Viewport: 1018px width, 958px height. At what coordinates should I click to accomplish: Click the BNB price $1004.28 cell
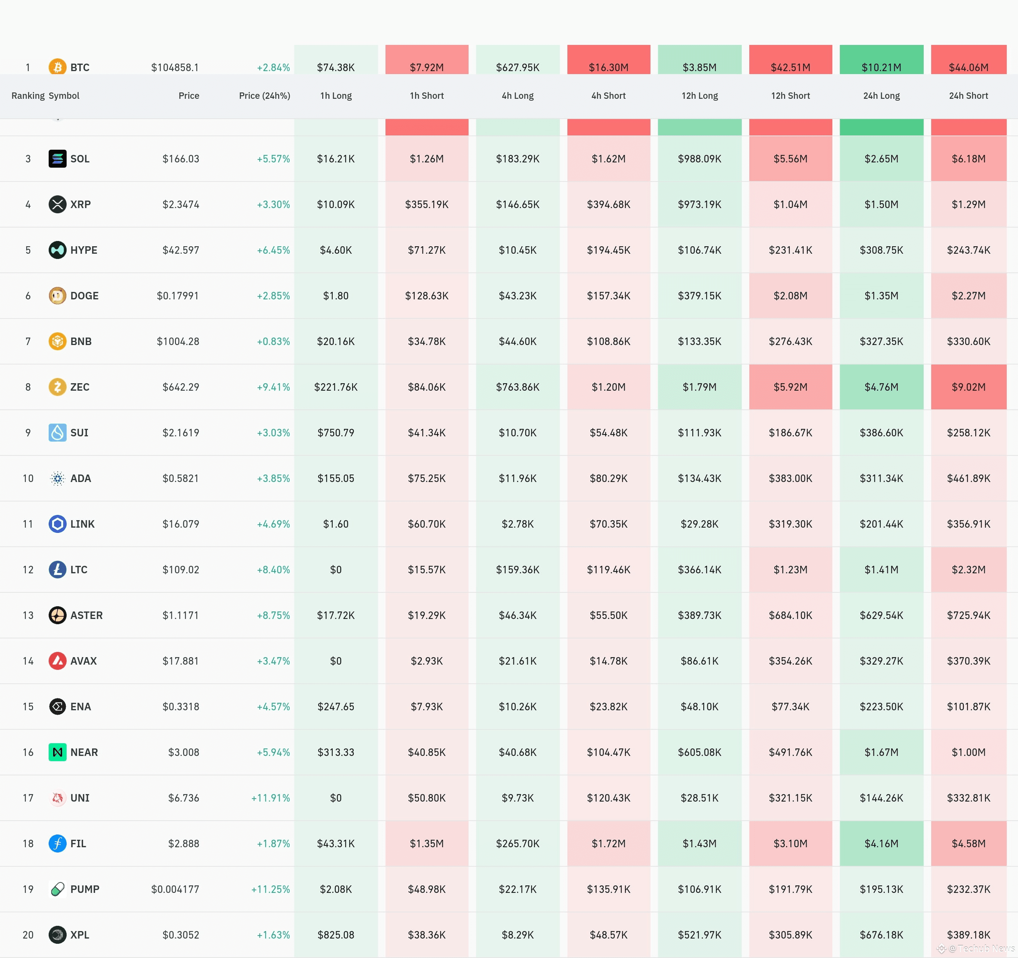click(178, 341)
